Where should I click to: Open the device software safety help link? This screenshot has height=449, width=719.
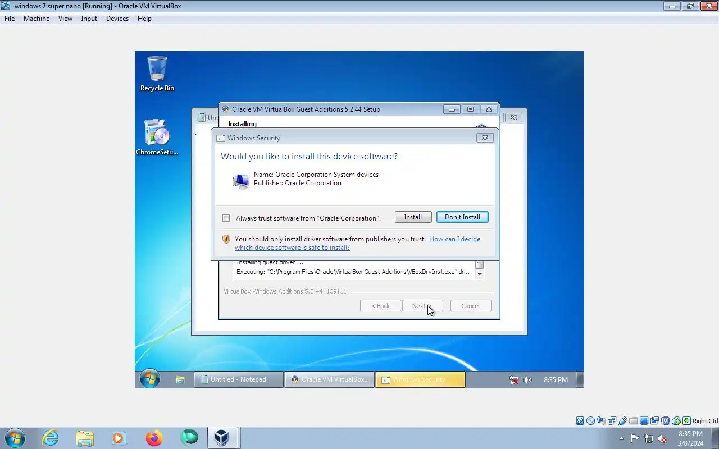pyautogui.click(x=357, y=243)
